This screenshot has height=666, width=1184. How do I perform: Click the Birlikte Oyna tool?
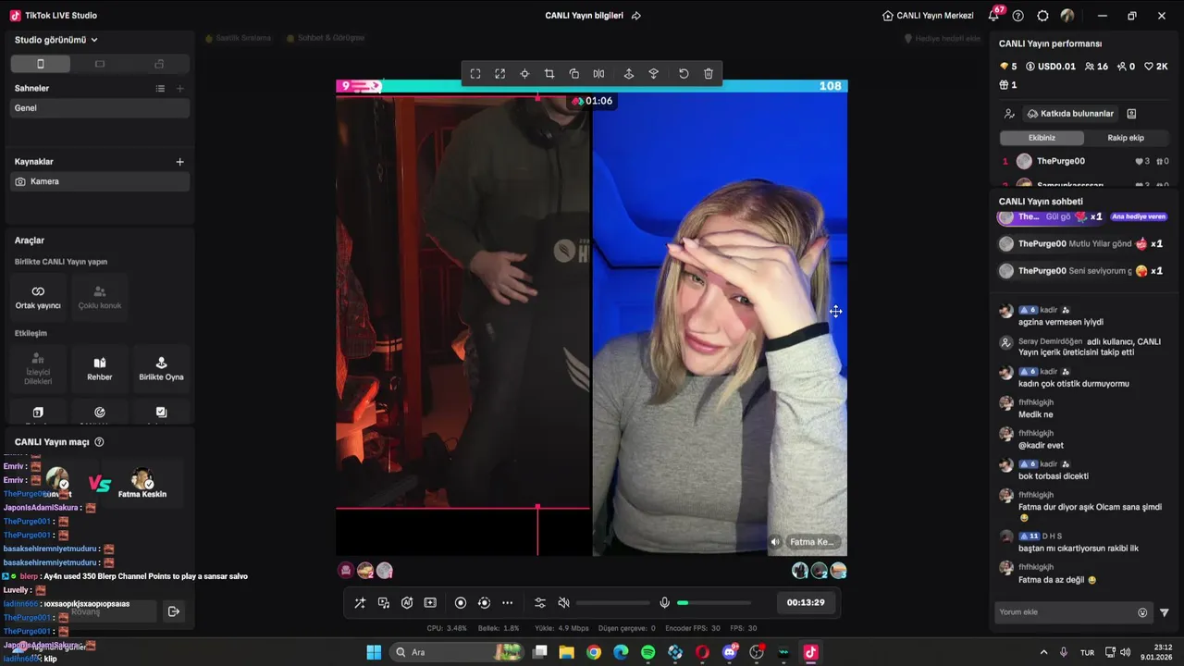click(161, 368)
